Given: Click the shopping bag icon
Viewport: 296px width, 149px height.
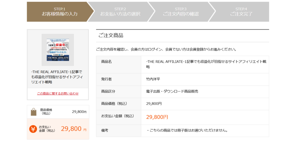Looking at the screenshot, I should pyautogui.click(x=34, y=112).
